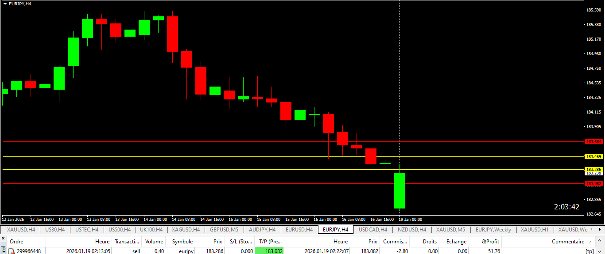Open the AUDJPY,H4 chart tab
Image resolution: width=605 pixels, height=254 pixels.
point(262,230)
